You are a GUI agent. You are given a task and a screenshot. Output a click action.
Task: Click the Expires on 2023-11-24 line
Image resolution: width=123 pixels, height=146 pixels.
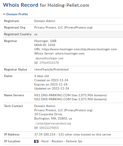coord(51,84)
